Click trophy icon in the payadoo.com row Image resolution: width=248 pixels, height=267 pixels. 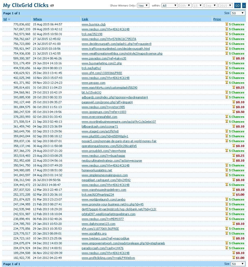point(234,58)
